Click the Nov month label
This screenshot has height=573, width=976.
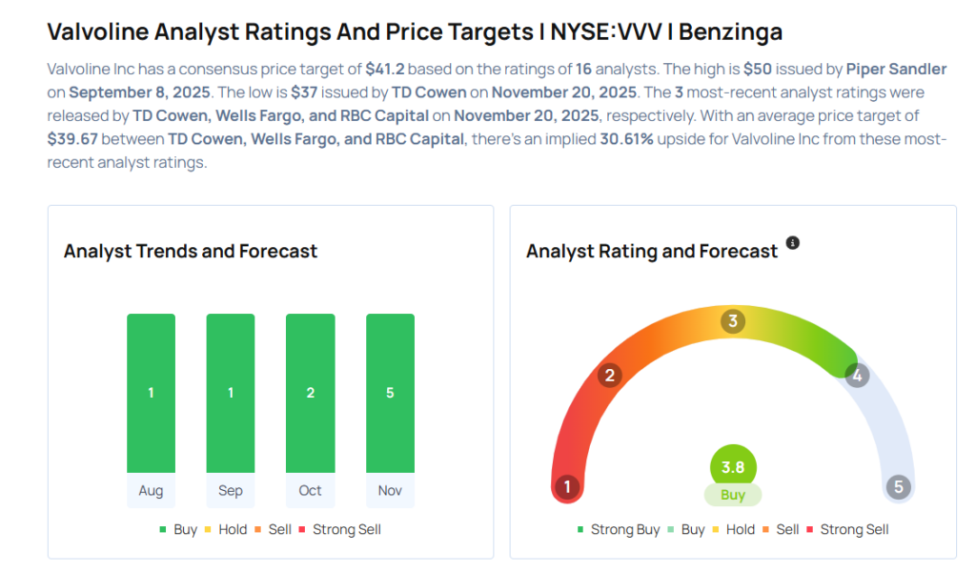[390, 490]
